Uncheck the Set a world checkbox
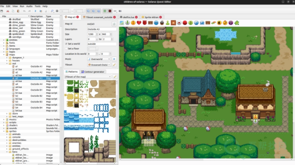The height and width of the screenshot is (165, 295). [66, 44]
